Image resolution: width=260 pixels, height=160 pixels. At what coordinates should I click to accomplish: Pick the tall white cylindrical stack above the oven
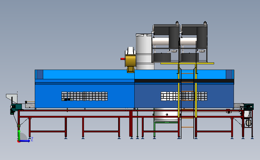pos(144,52)
